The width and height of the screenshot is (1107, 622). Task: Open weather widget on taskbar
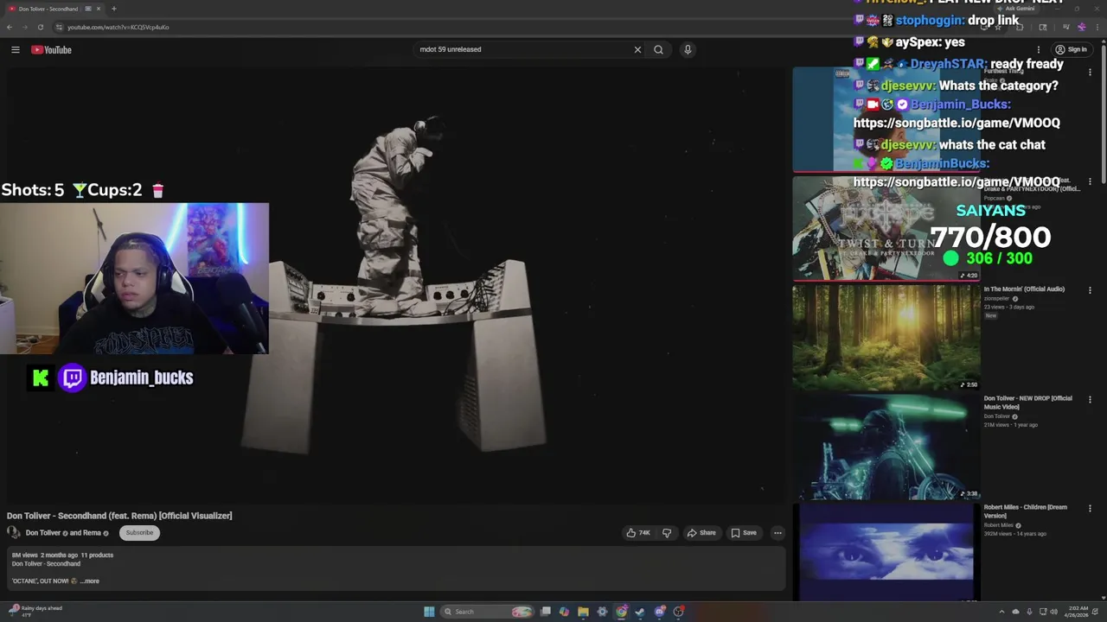click(x=35, y=611)
